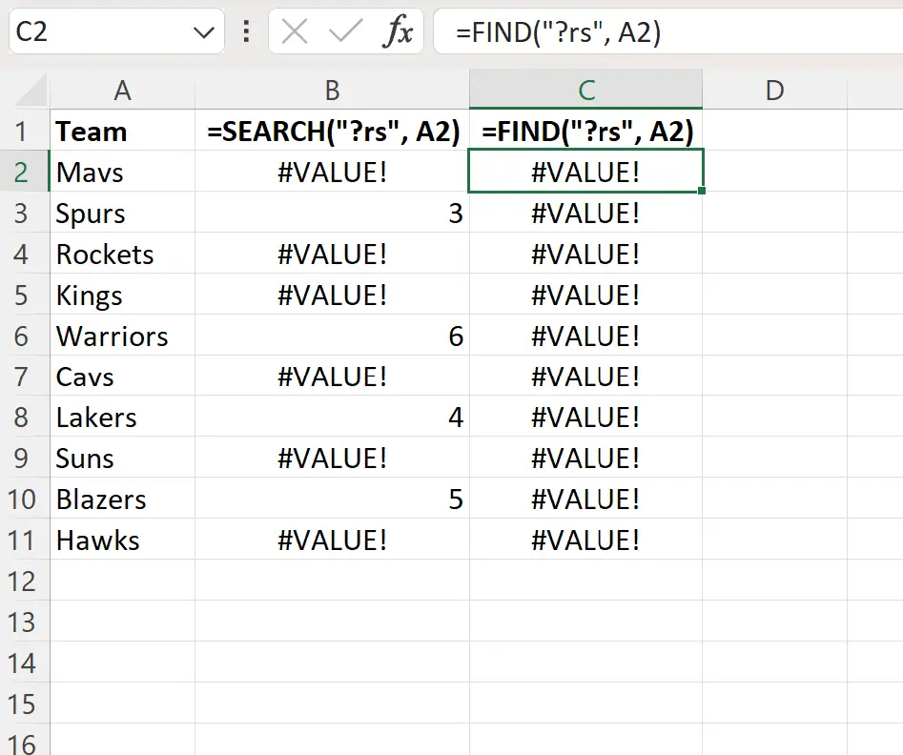The width and height of the screenshot is (903, 755).
Task: Click the #VALUE! cell in row 11 column C
Action: [585, 541]
